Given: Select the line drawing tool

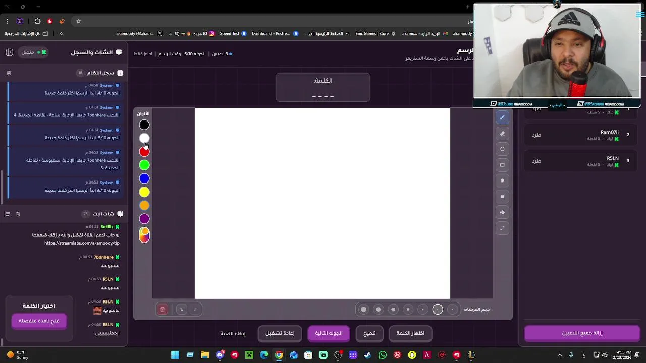Looking at the screenshot, I should click(502, 228).
